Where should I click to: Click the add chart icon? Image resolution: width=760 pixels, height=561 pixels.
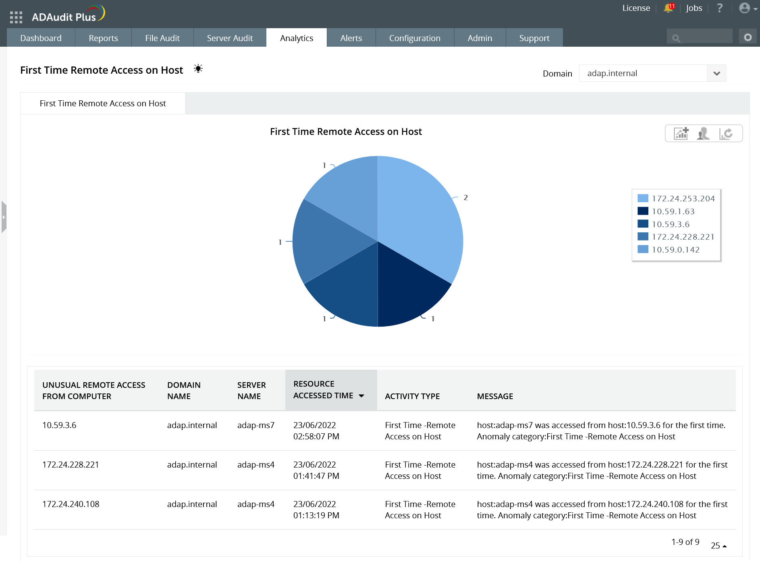[x=681, y=133]
